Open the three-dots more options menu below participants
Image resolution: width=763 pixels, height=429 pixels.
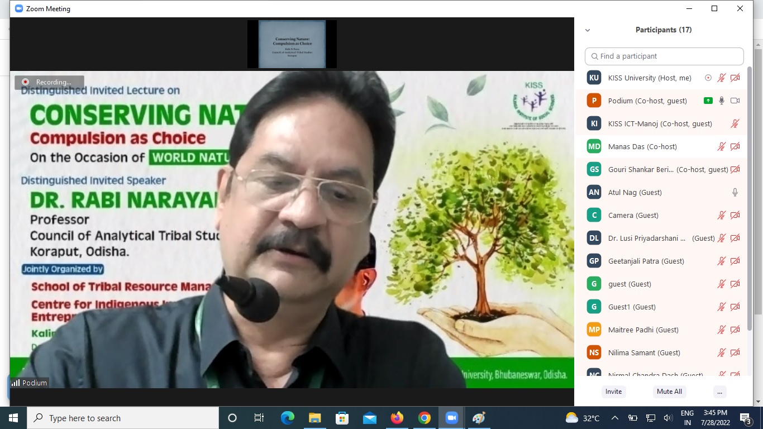(x=720, y=392)
